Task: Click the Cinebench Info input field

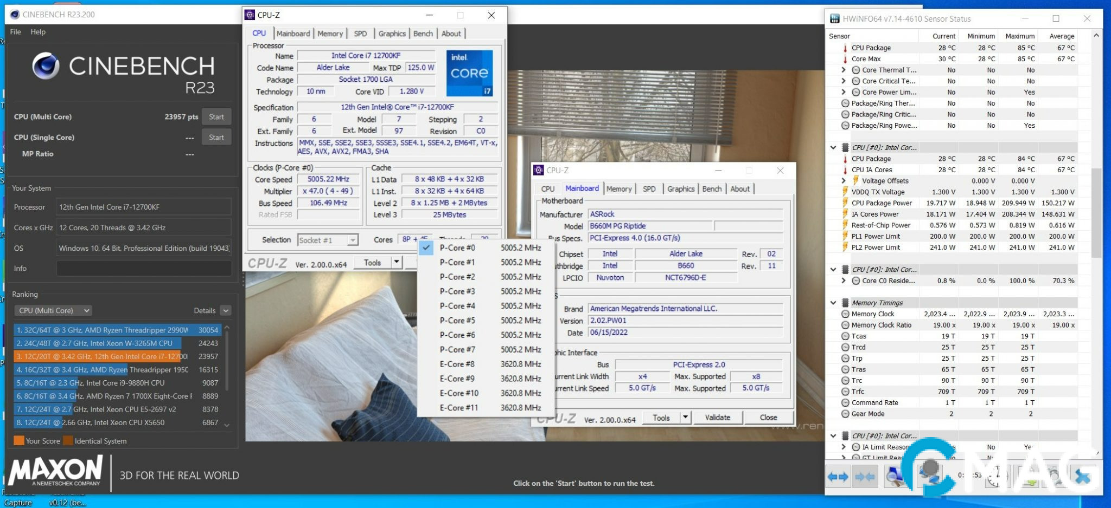Action: [144, 269]
